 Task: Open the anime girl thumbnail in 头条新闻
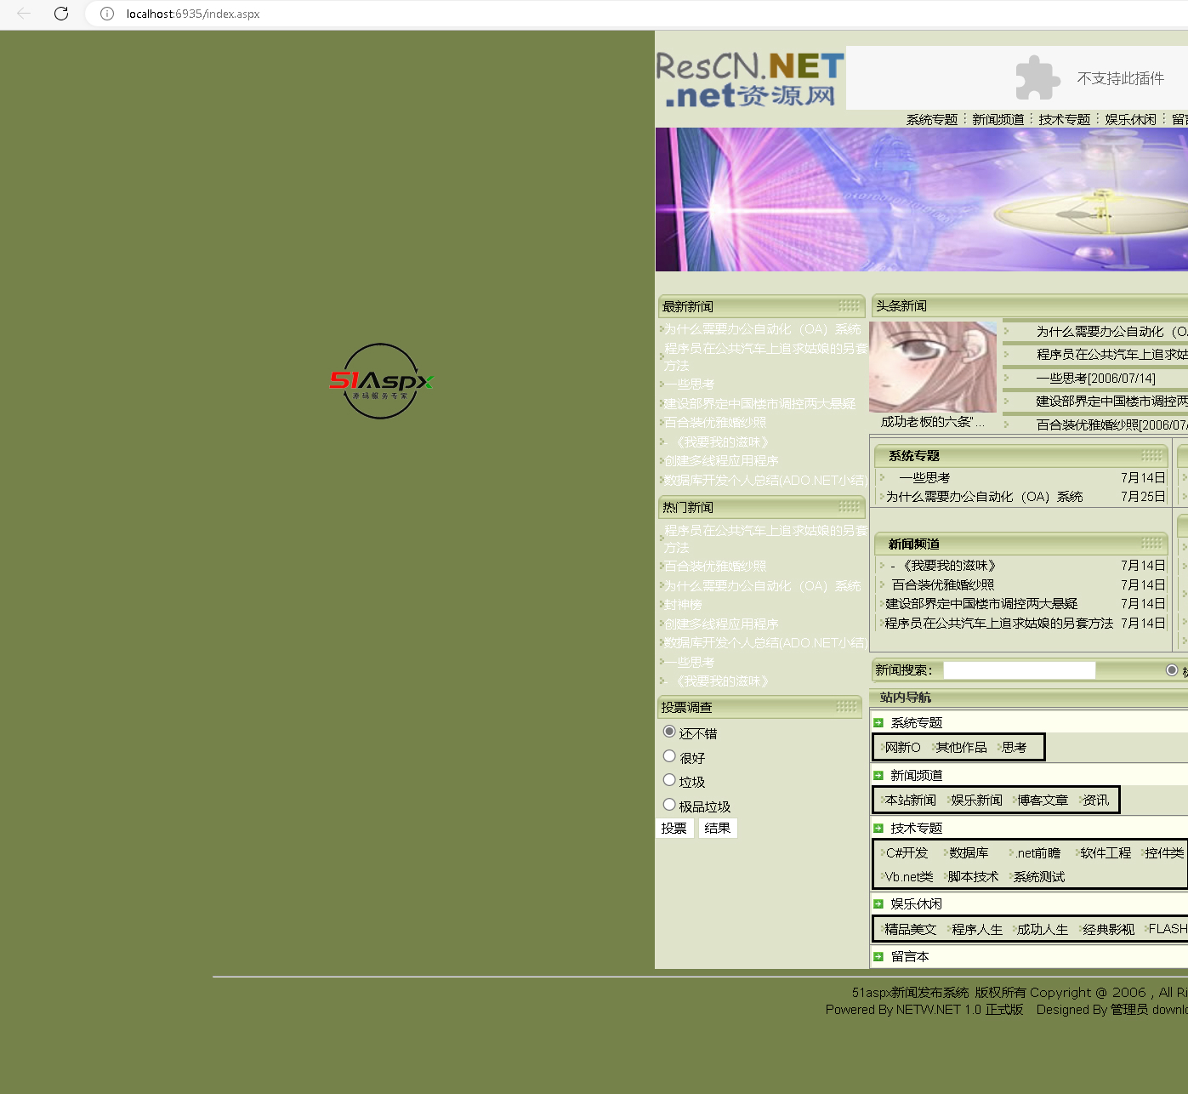coord(933,367)
